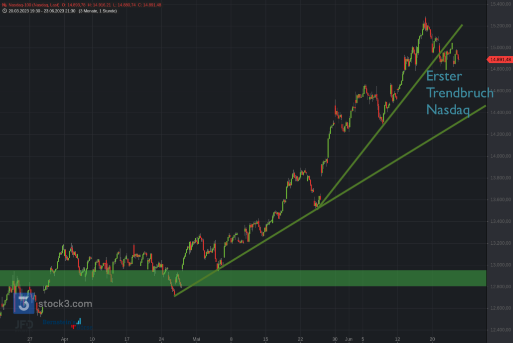This screenshot has height=343, width=513.
Task: Click the close value "C: 14.891,48" in header
Action: pyautogui.click(x=149, y=5)
